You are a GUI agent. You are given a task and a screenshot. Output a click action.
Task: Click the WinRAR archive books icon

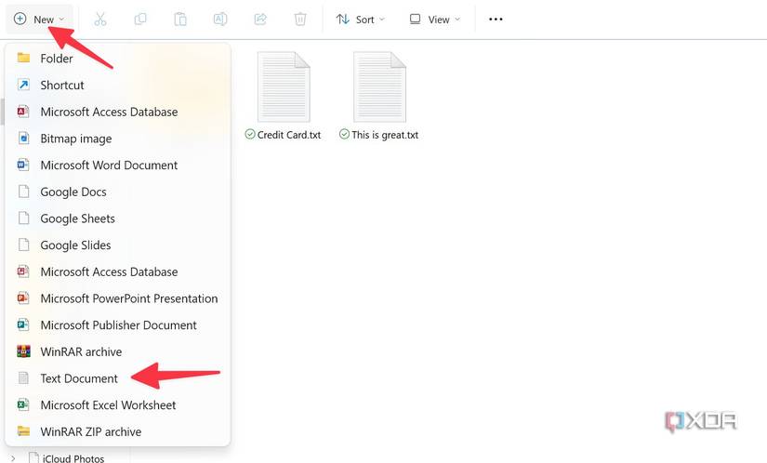pos(23,351)
